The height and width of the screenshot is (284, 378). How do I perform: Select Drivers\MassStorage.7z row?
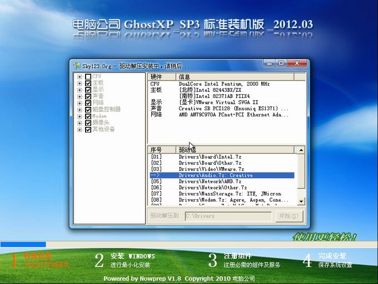222,194
